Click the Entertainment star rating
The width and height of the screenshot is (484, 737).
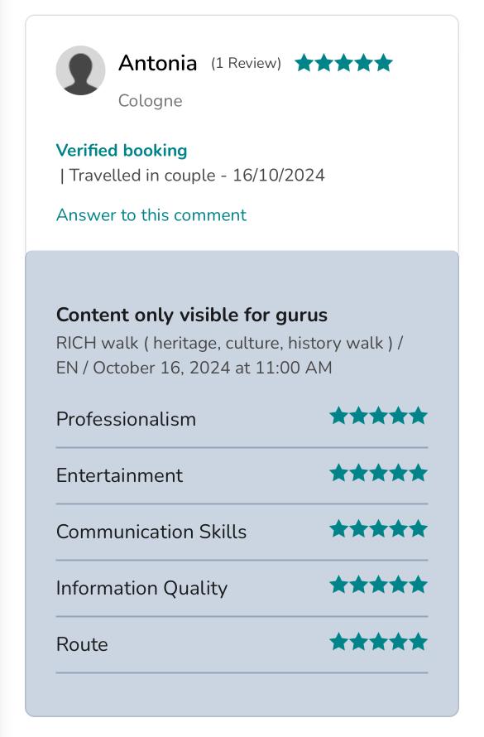(378, 473)
